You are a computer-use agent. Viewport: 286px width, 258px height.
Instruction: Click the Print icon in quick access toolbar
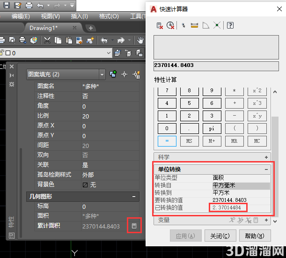(29, 5)
